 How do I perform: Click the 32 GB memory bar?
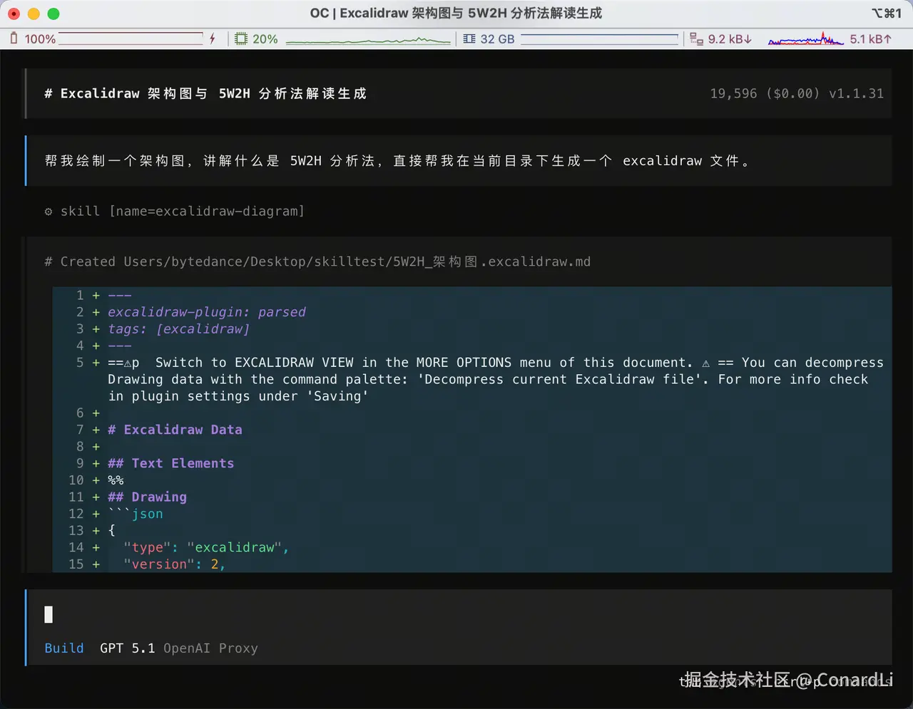point(599,38)
